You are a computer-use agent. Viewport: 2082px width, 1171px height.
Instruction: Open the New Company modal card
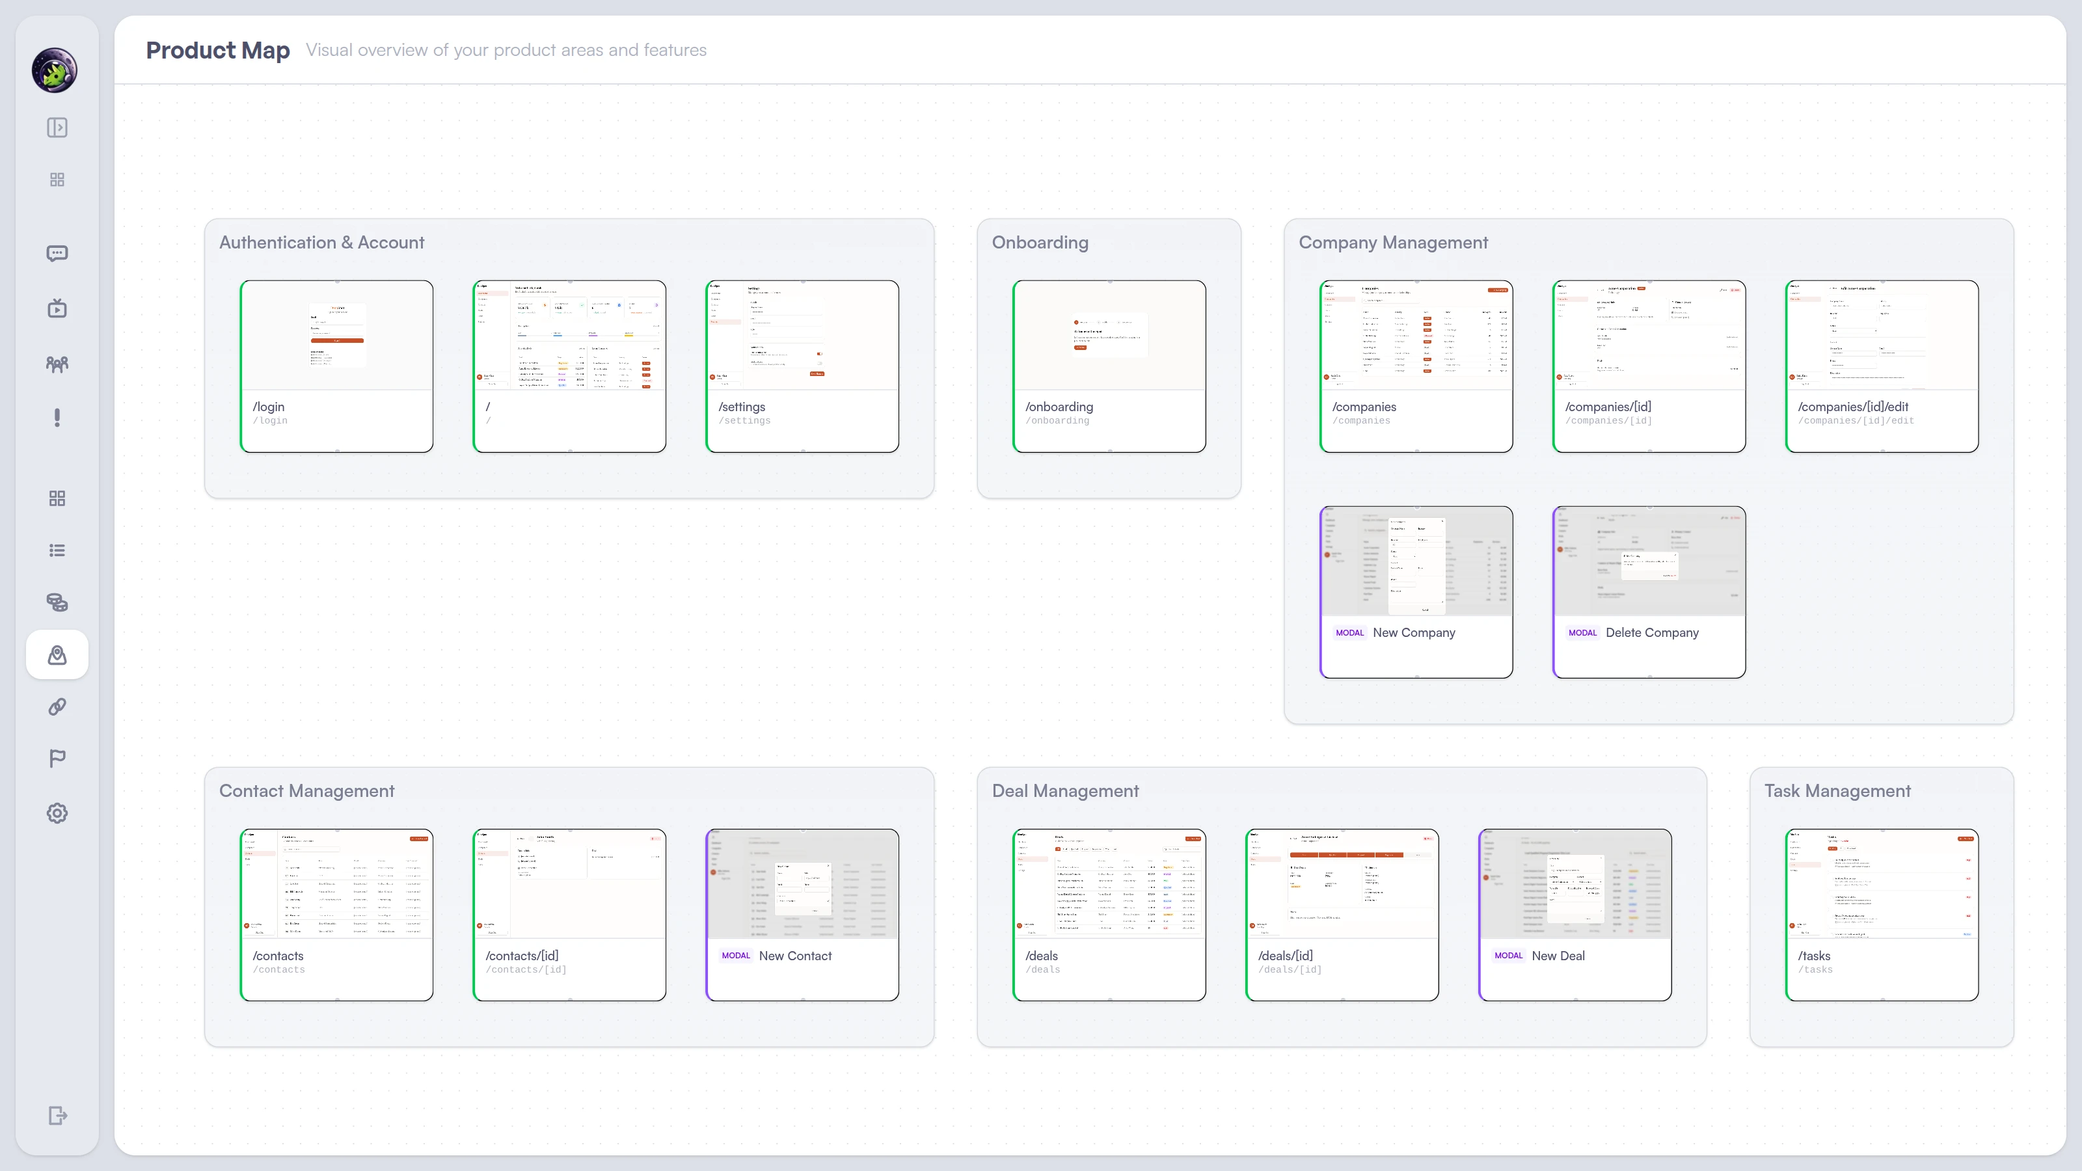1415,591
